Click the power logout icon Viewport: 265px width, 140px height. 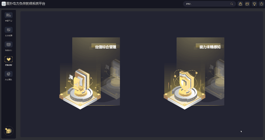click(261, 4)
